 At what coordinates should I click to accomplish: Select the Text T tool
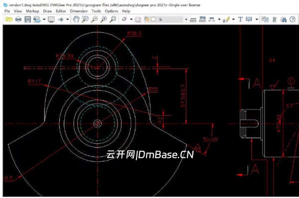[x=240, y=19]
